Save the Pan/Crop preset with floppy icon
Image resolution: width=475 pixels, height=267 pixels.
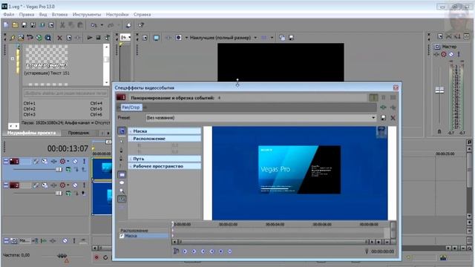point(383,118)
